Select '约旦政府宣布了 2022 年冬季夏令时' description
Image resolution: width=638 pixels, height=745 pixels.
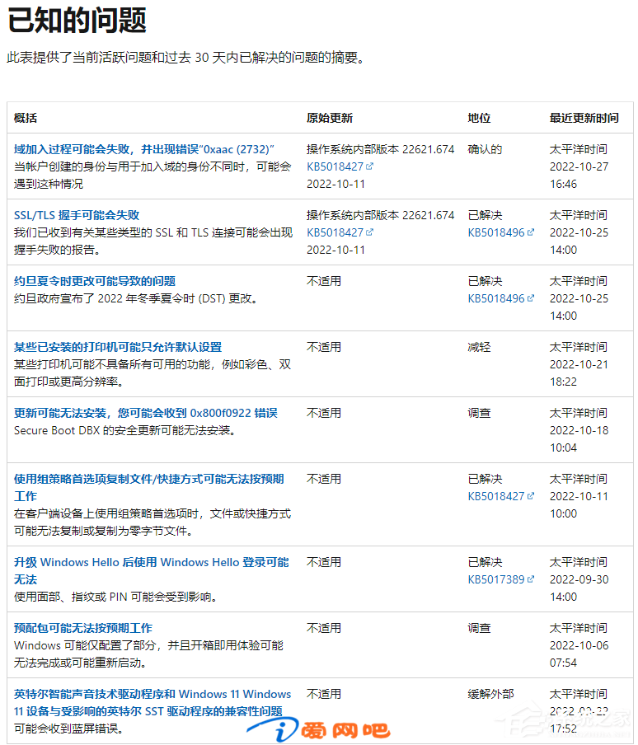136,299
